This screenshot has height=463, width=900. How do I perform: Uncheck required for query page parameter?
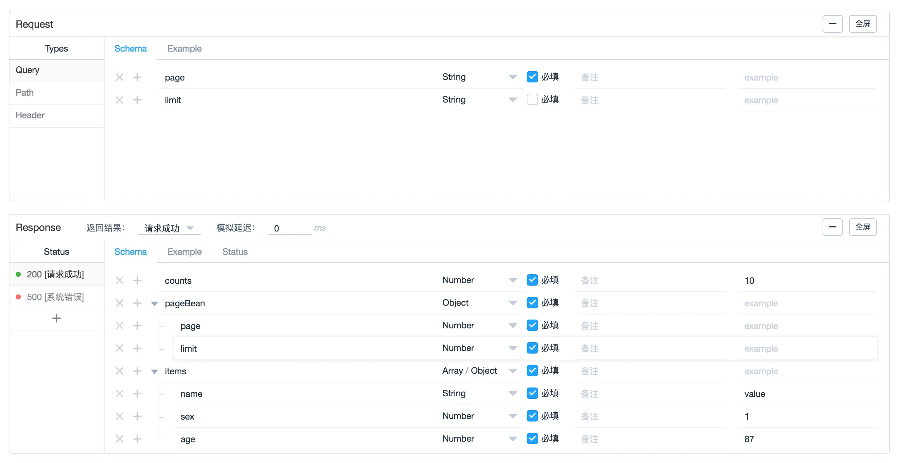(532, 77)
